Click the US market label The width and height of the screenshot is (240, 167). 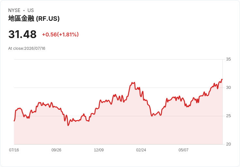(31, 10)
